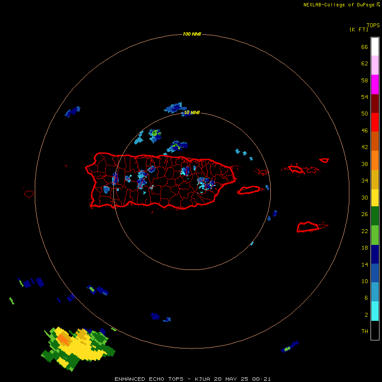Click the green-topped echo north of Puerto Rico
382x382 pixels.
155,136
